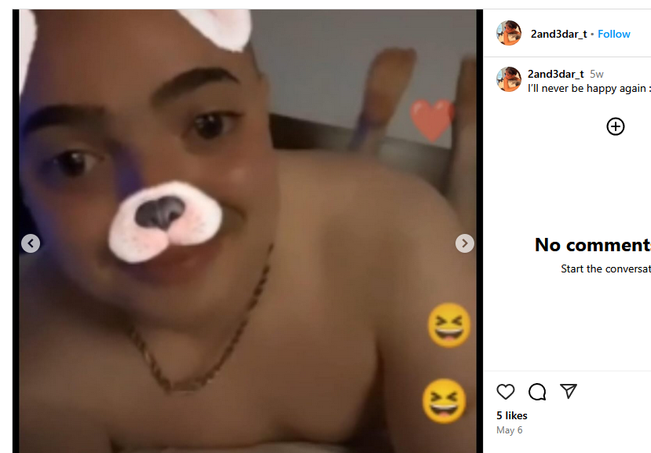Open the May 6 post date
Viewport: 651px width, 453px height.
point(510,430)
